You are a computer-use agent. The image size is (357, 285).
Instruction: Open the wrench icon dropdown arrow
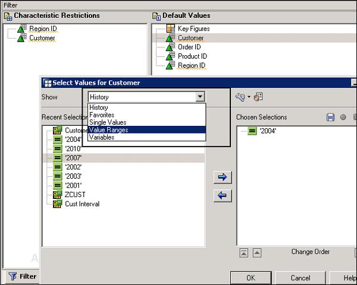tap(249, 97)
